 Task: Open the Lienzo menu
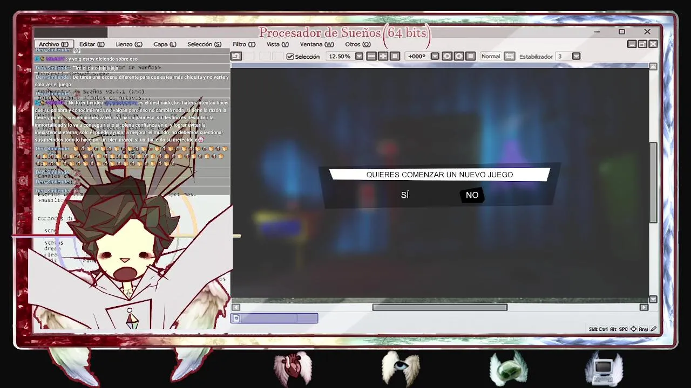128,44
